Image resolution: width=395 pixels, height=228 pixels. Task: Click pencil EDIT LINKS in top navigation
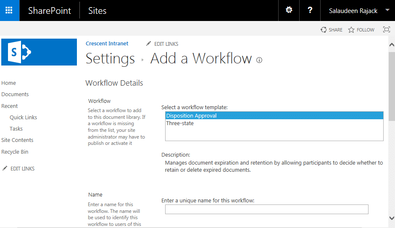pyautogui.click(x=162, y=44)
